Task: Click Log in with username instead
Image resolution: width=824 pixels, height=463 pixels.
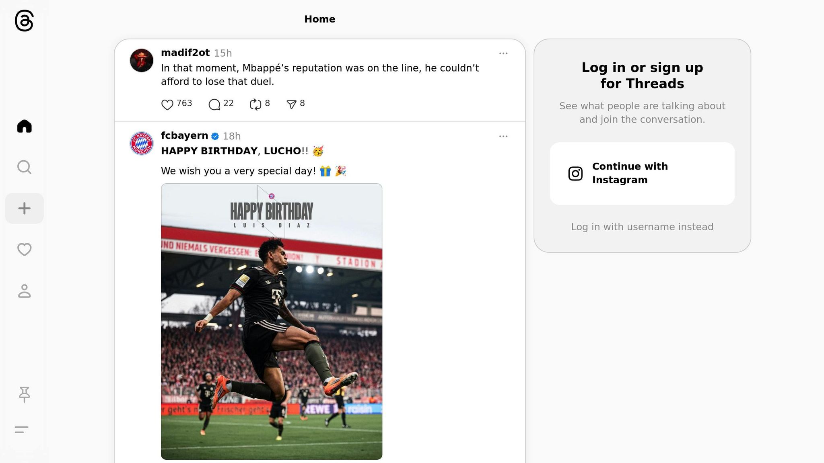Action: tap(642, 227)
